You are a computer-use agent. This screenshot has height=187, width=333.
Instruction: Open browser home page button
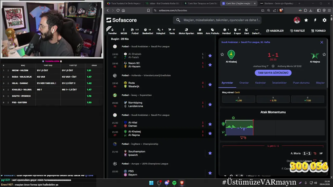123,10
